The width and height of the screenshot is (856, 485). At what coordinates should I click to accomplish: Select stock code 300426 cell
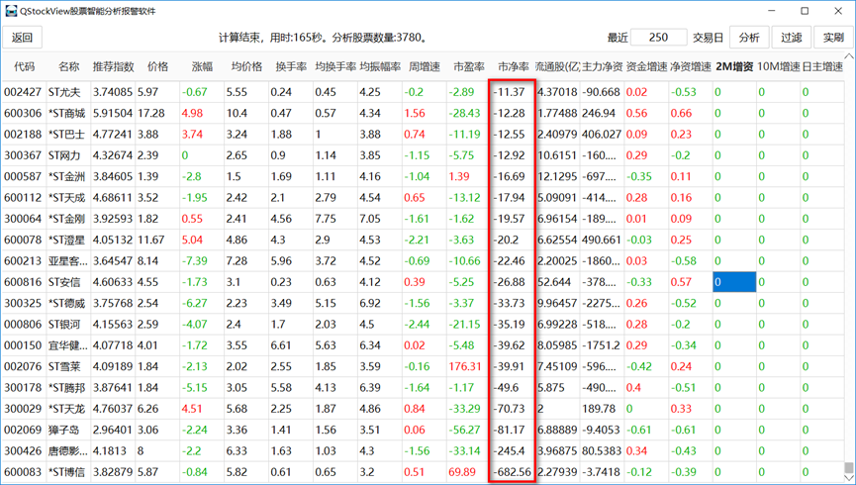(24, 451)
